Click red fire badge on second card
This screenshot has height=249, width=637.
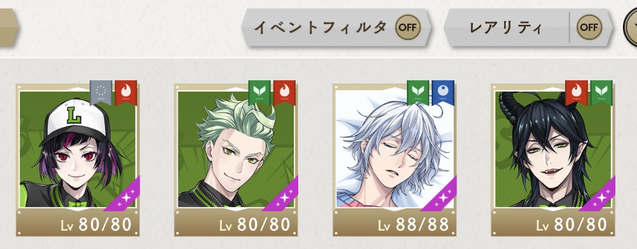click(x=284, y=93)
